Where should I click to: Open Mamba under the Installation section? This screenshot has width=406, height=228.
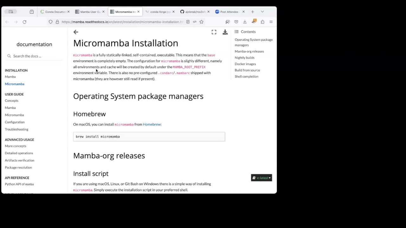click(10, 77)
